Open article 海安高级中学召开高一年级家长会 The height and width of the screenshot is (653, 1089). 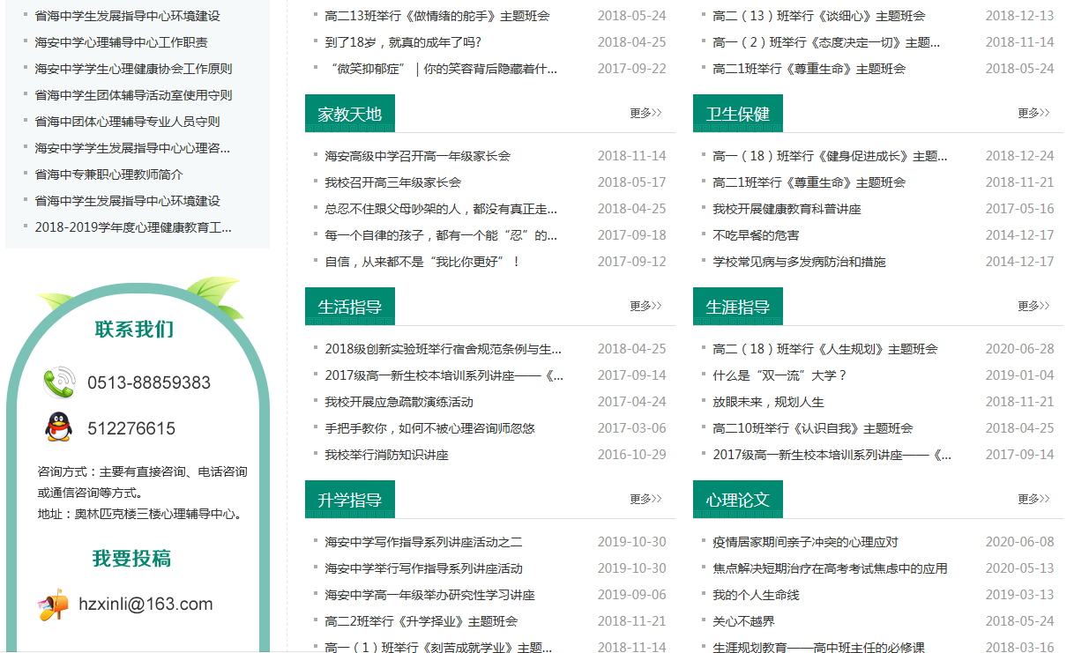[x=417, y=156]
